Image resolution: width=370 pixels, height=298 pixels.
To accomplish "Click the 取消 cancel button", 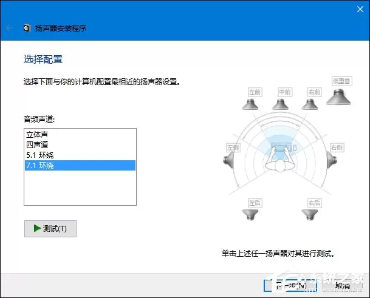I will 343,286.
